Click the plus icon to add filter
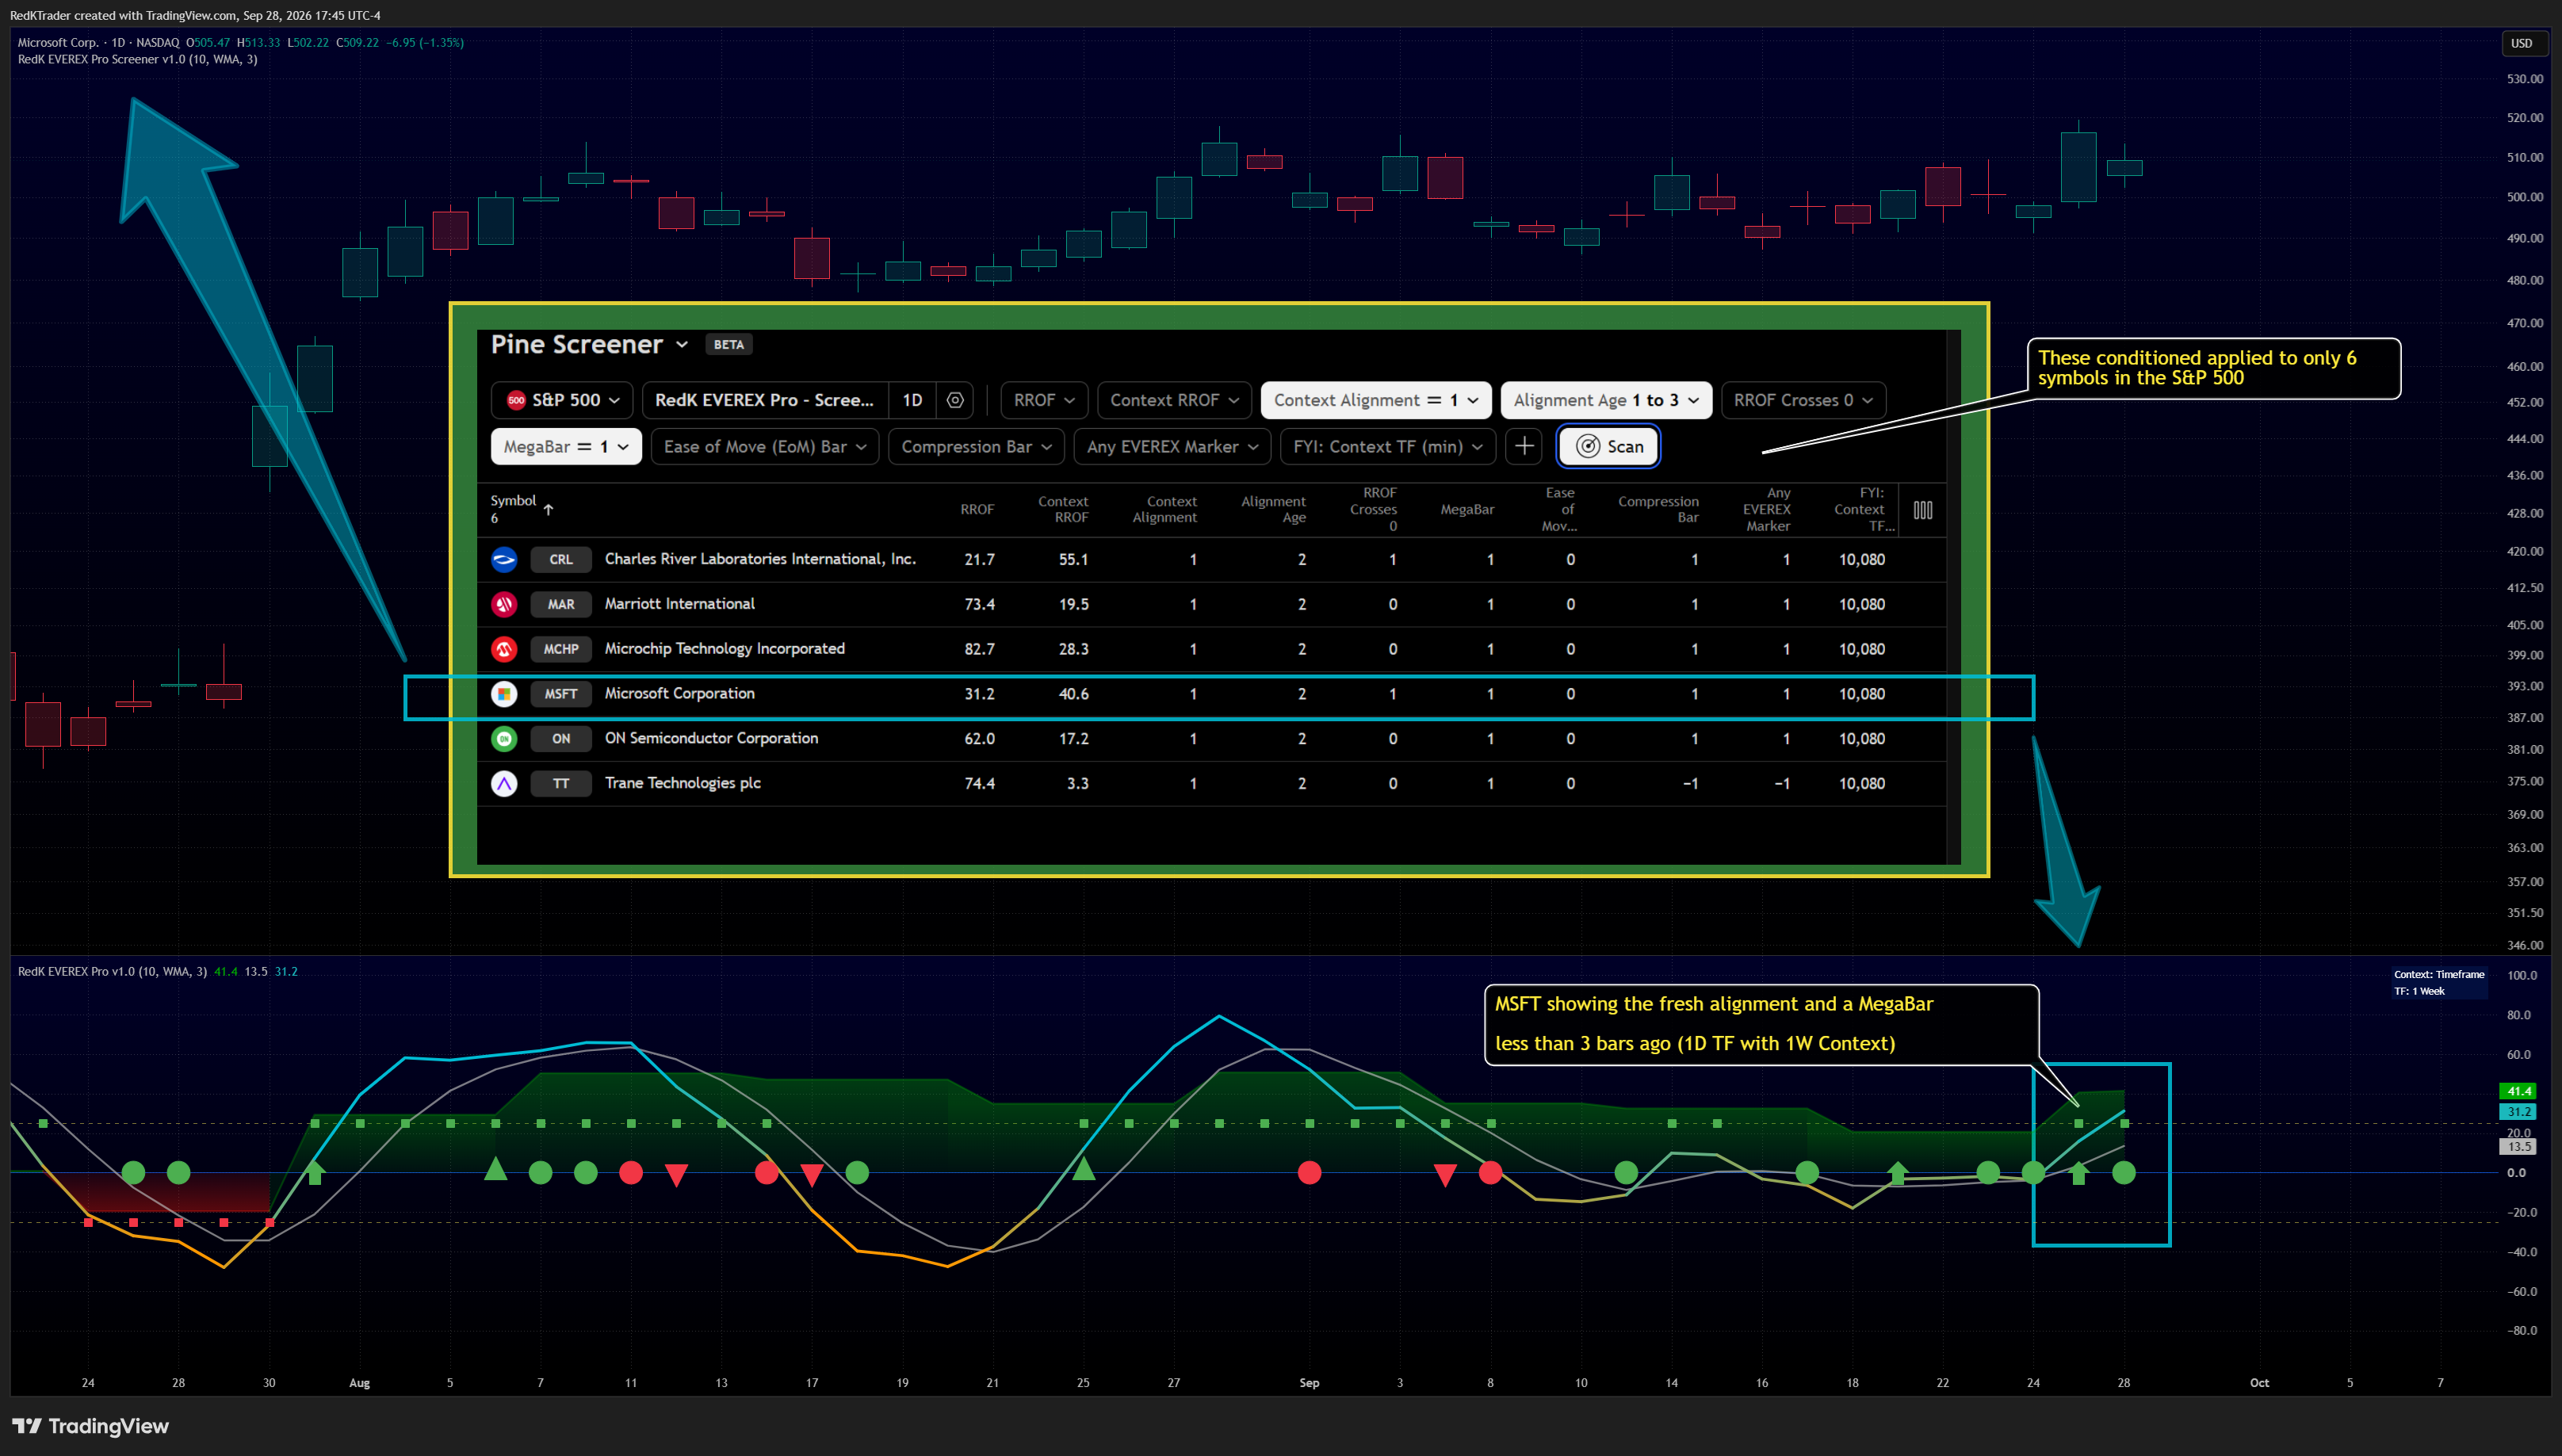Image resolution: width=2562 pixels, height=1456 pixels. (x=1524, y=446)
